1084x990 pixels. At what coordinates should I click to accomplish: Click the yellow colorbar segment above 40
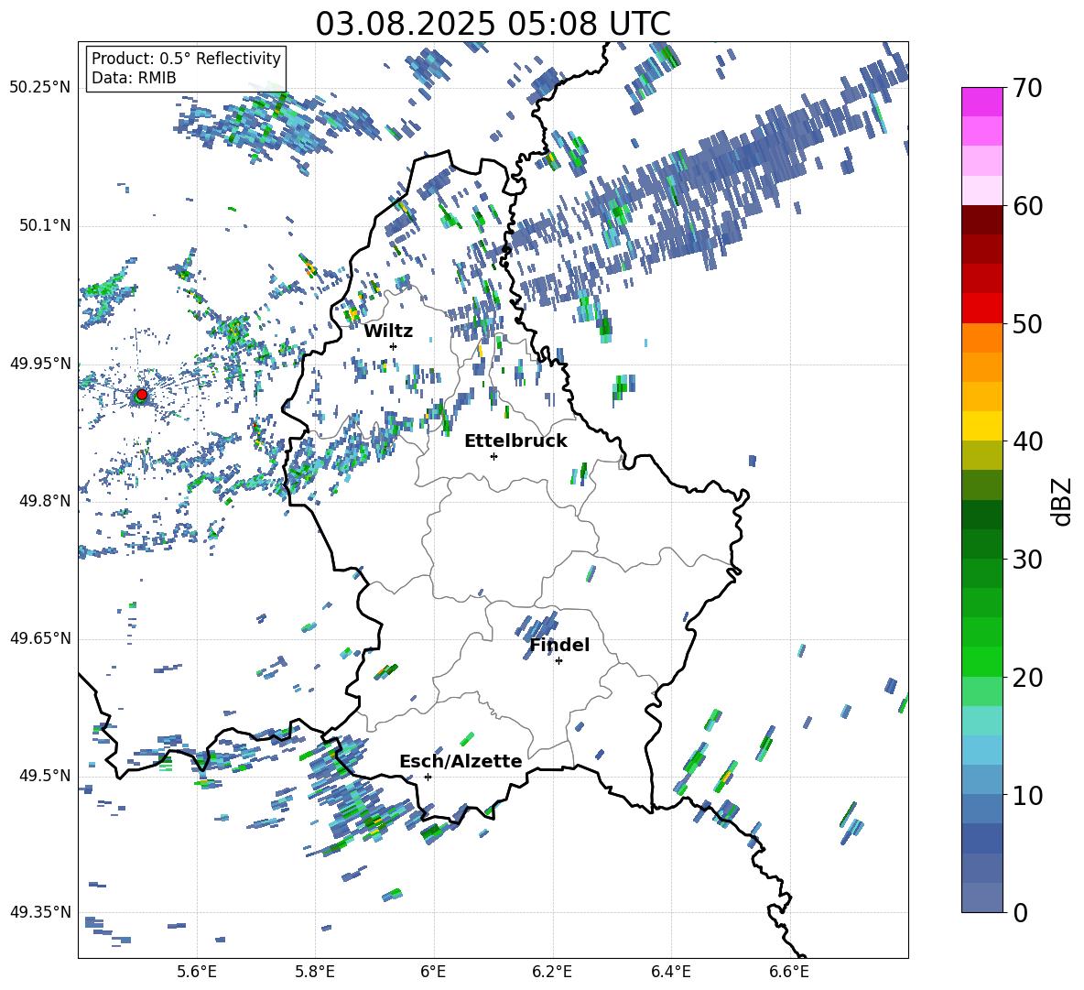981,426
